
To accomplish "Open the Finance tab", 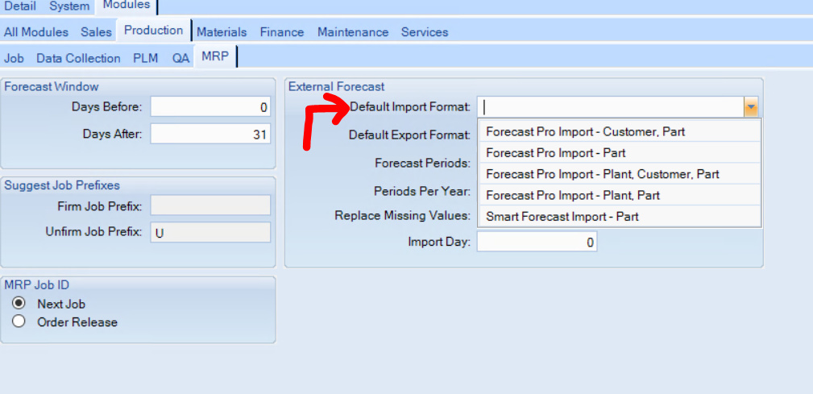I will tap(282, 32).
